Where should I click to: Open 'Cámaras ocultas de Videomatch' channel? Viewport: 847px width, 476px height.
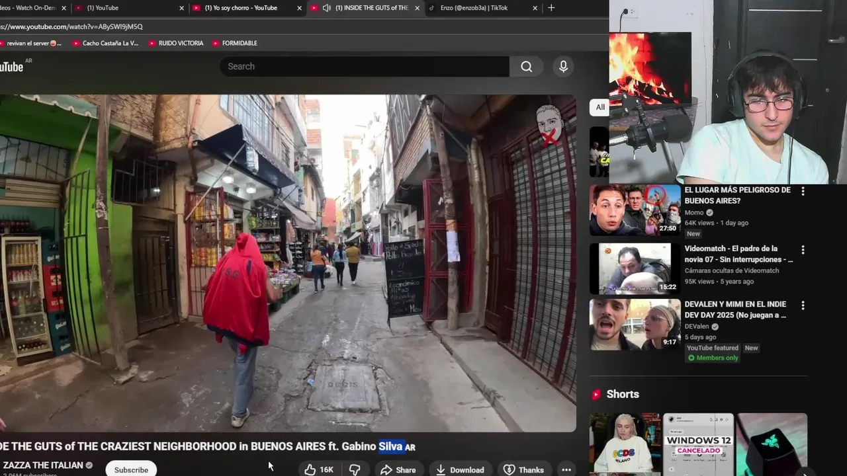coord(731,270)
